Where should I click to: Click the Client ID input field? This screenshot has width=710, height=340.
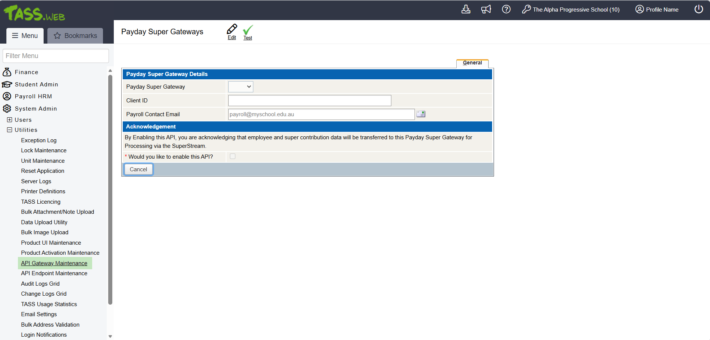[310, 101]
